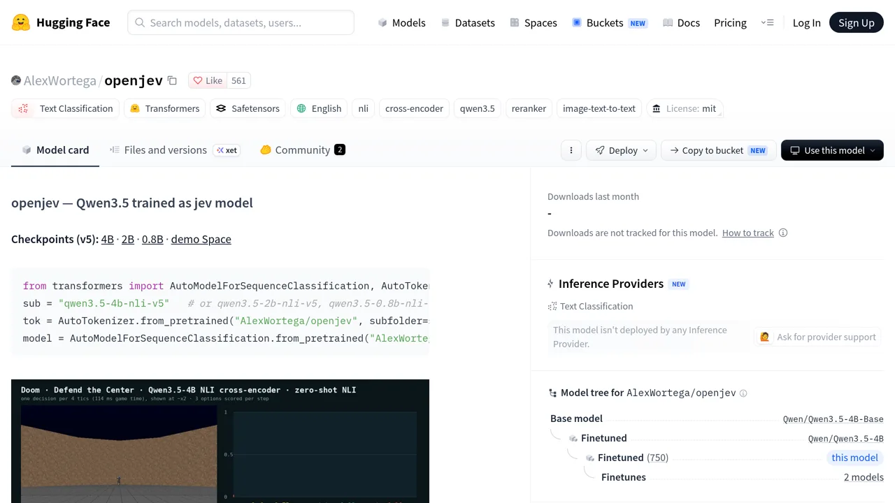Click the Community tab count badge 2

[x=340, y=150]
